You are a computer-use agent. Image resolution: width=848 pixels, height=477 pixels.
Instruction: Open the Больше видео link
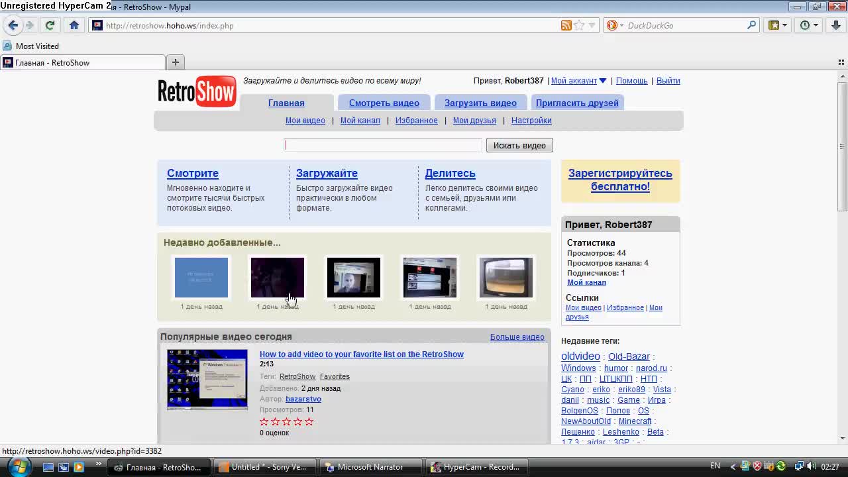pyautogui.click(x=517, y=337)
